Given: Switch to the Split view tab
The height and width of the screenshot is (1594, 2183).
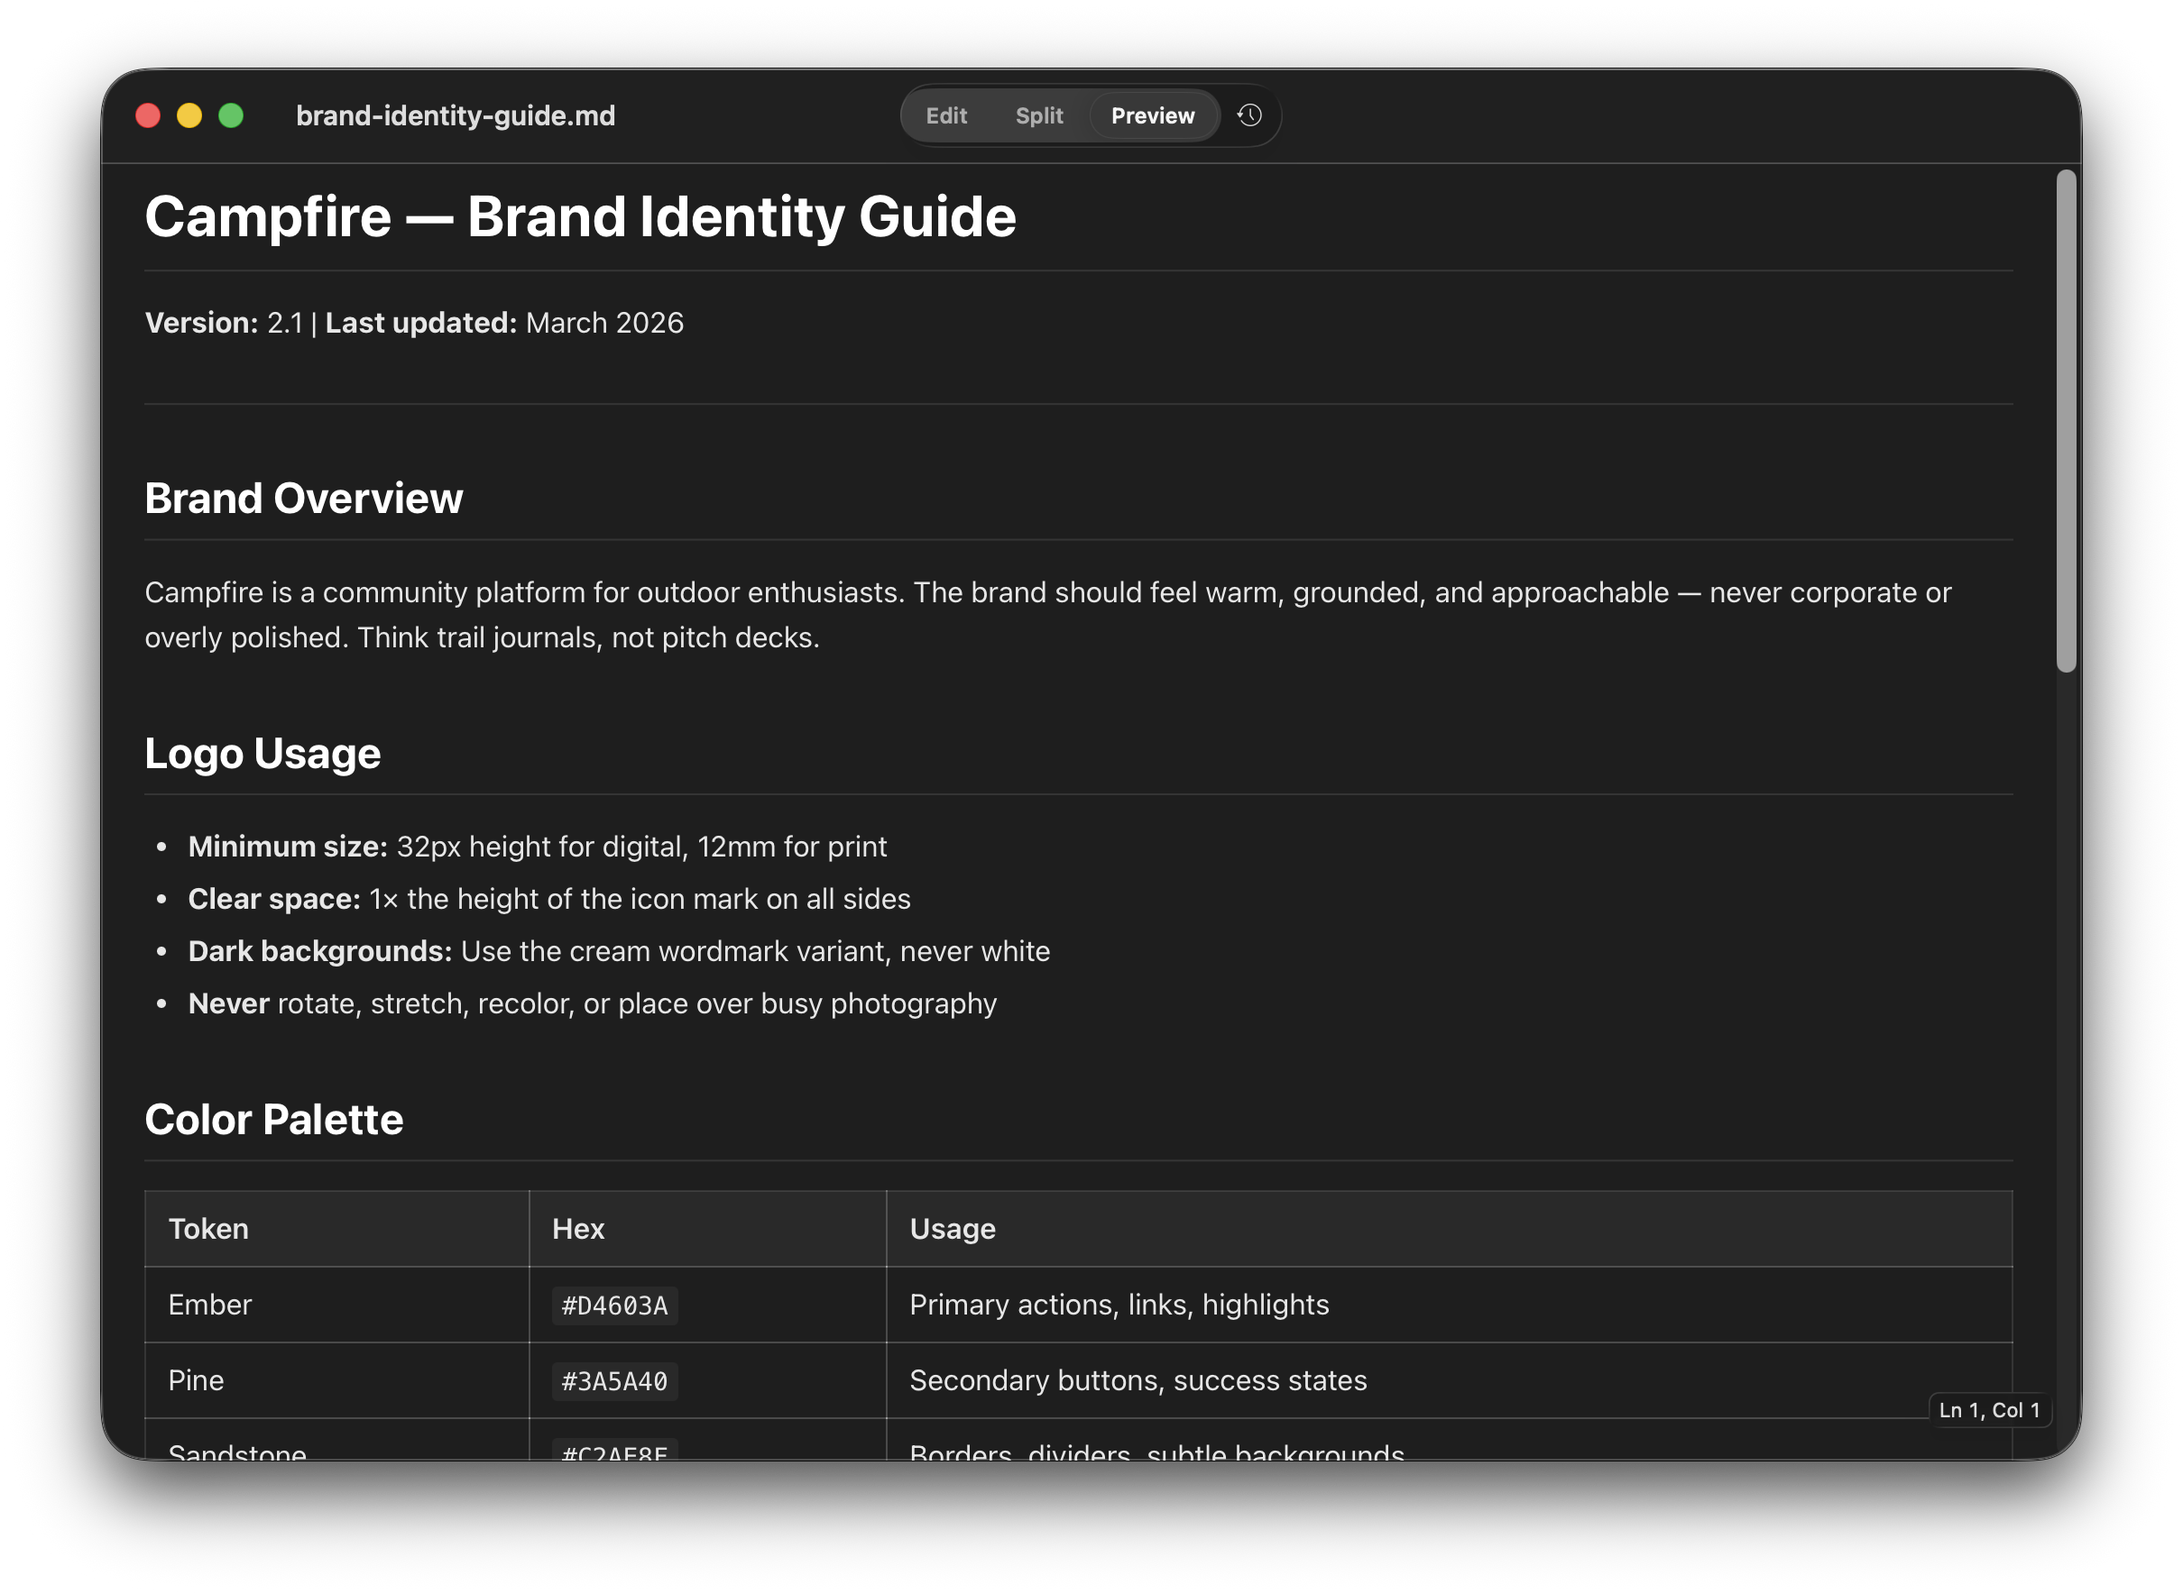Looking at the screenshot, I should pyautogui.click(x=1039, y=115).
